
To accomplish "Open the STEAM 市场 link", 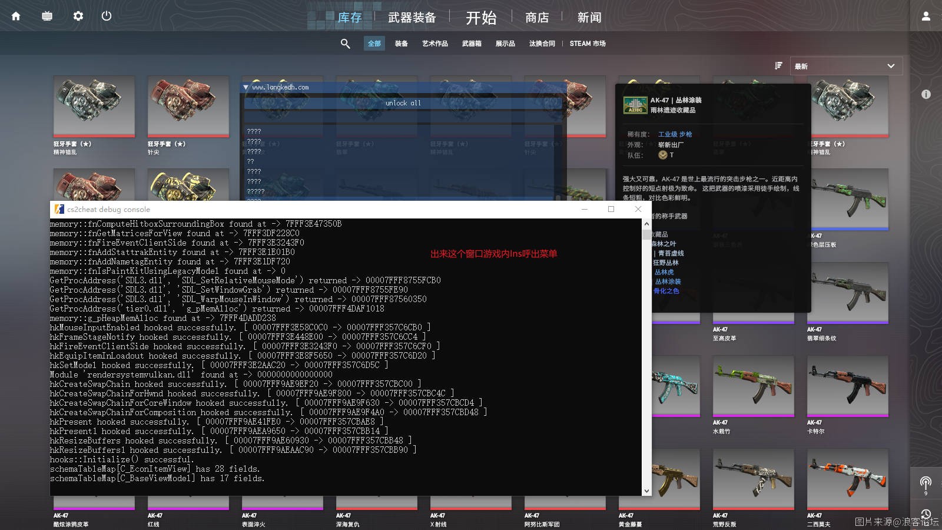I will [588, 44].
